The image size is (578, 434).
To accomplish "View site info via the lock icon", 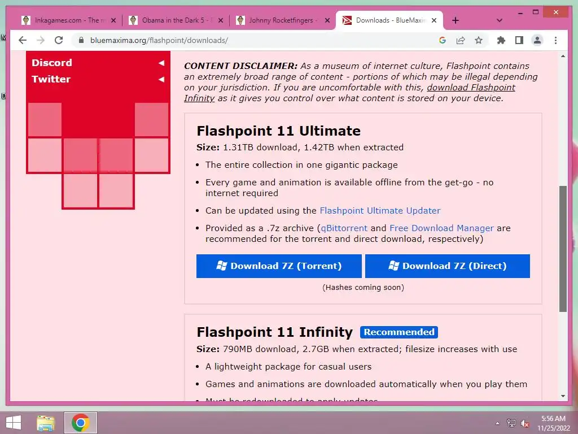I will (x=81, y=40).
